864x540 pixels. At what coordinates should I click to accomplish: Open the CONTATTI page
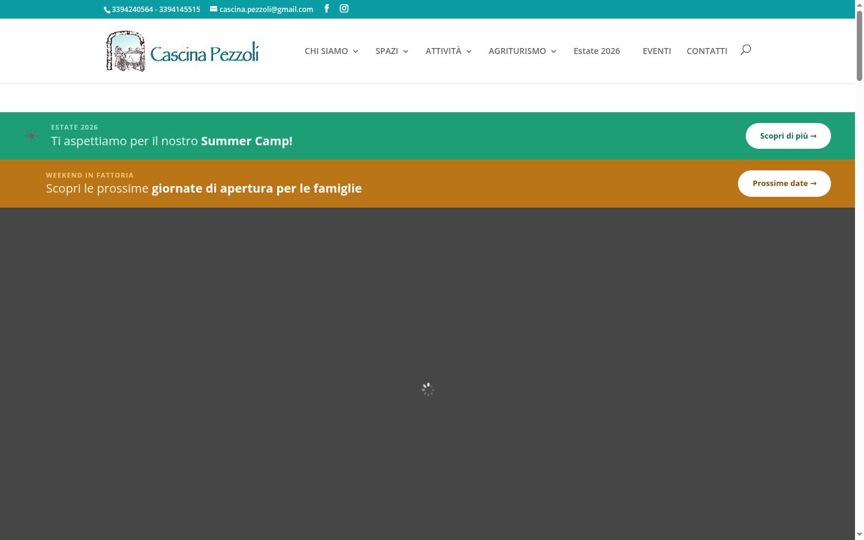click(x=707, y=51)
